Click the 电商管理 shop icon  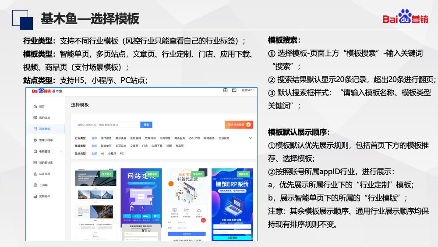pos(35,151)
